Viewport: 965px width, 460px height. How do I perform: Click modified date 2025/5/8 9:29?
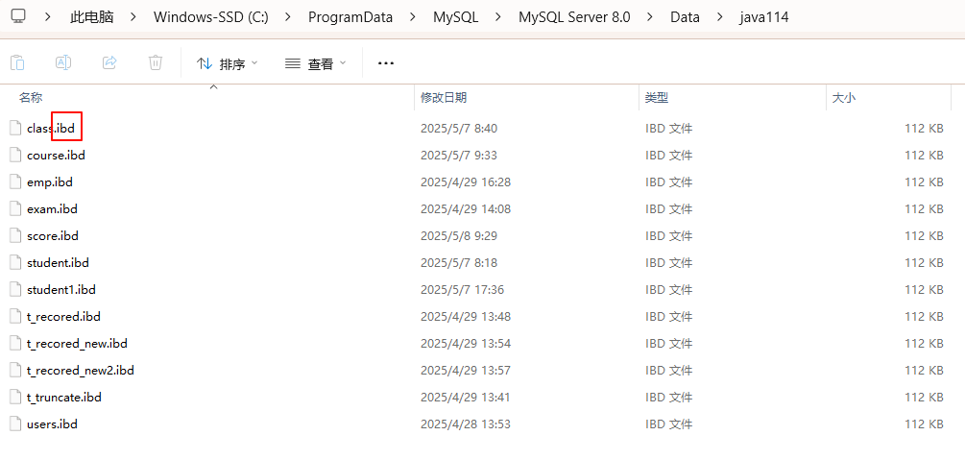[x=459, y=236]
